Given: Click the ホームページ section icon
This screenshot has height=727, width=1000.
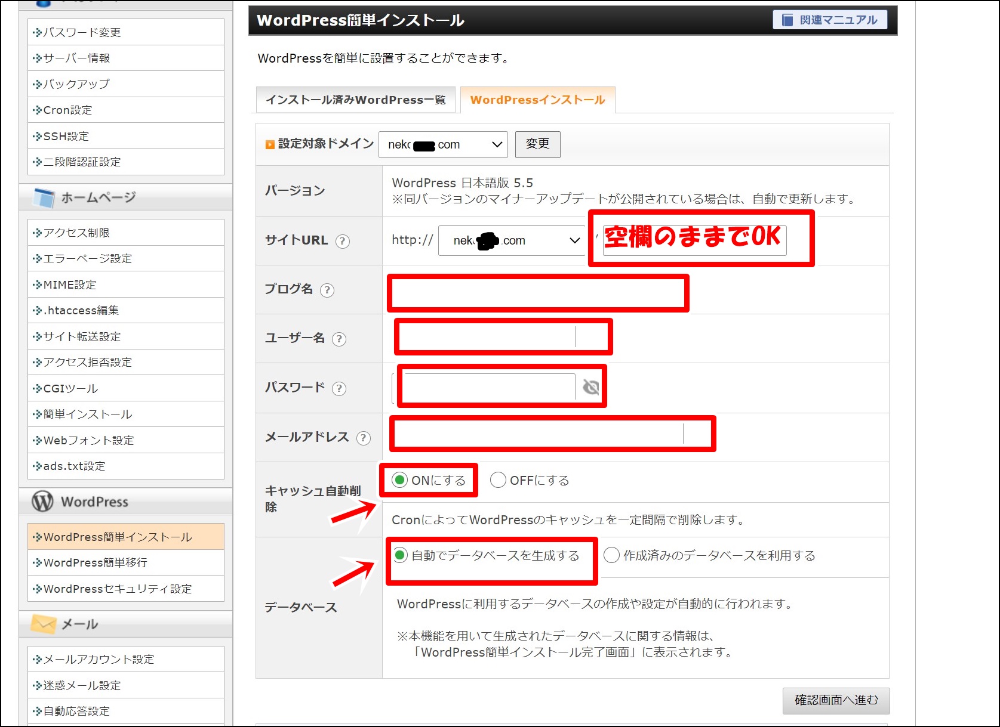Looking at the screenshot, I should (x=44, y=197).
